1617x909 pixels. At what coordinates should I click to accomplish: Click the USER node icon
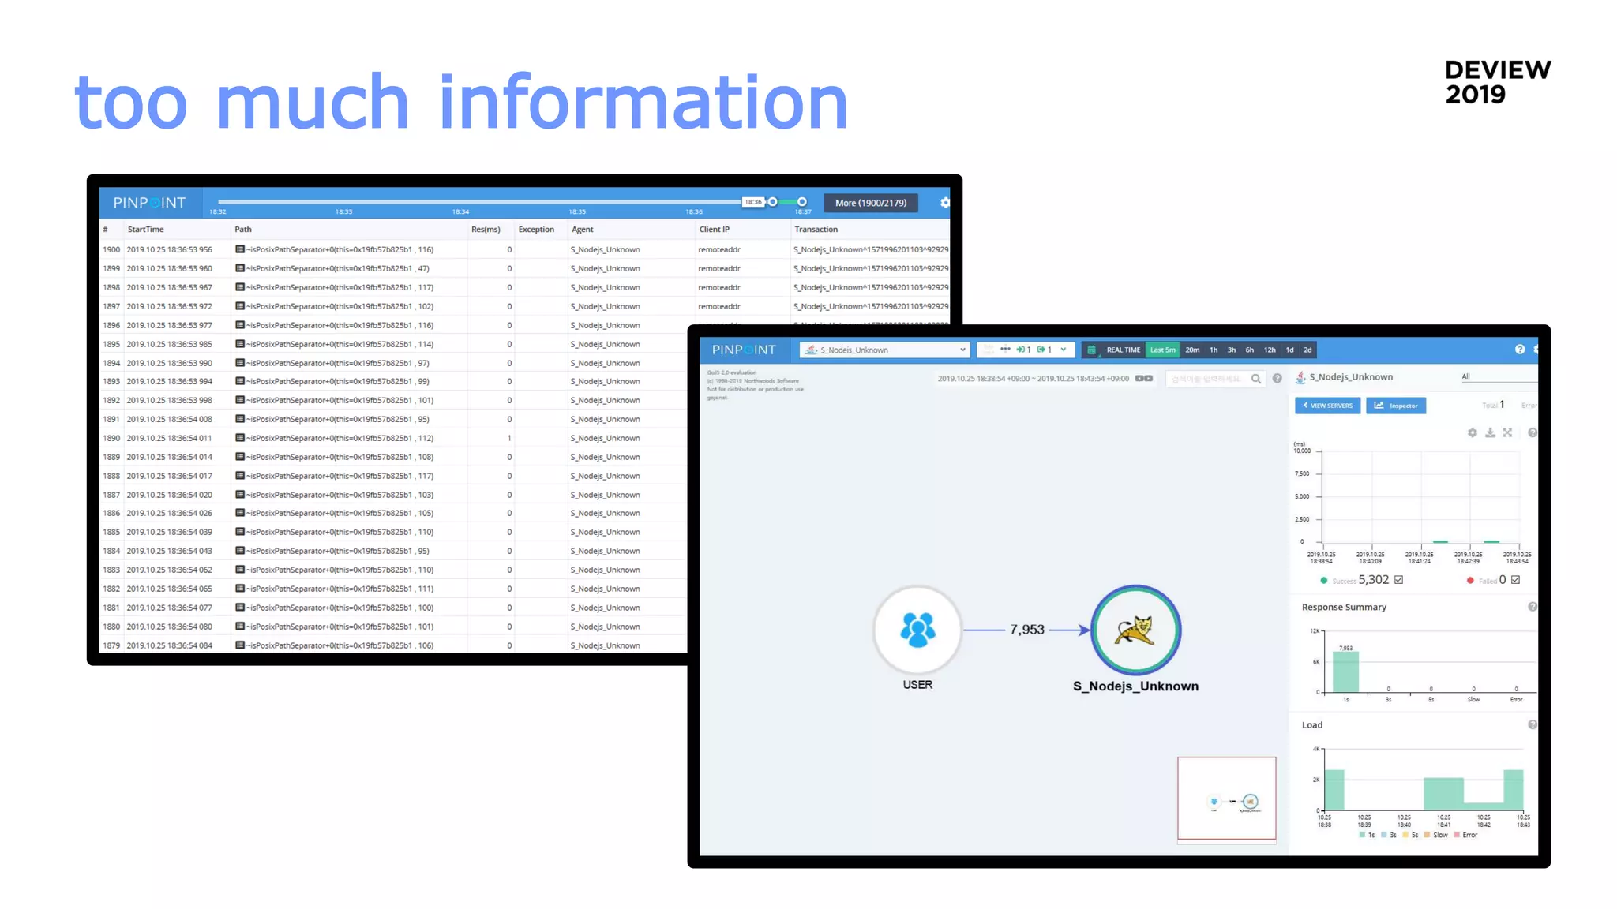(917, 630)
